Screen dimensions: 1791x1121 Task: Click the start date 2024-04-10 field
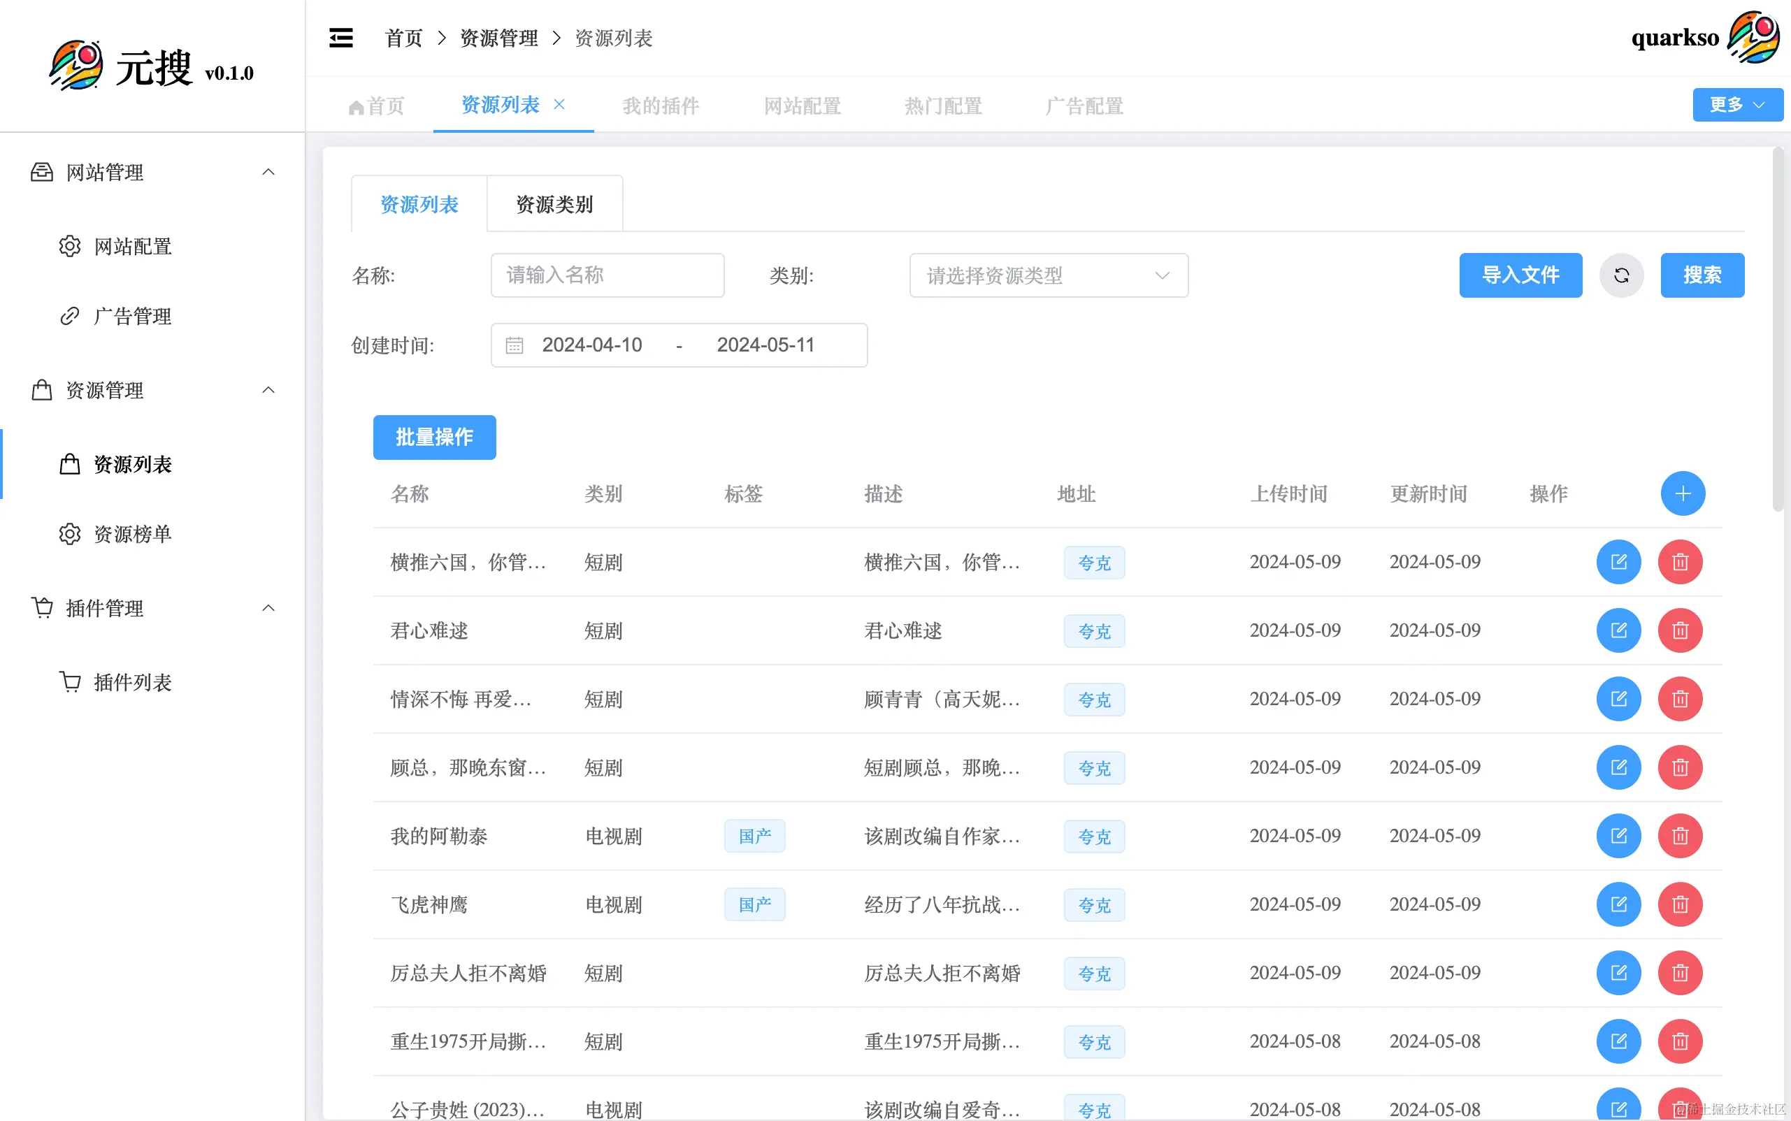click(x=592, y=345)
